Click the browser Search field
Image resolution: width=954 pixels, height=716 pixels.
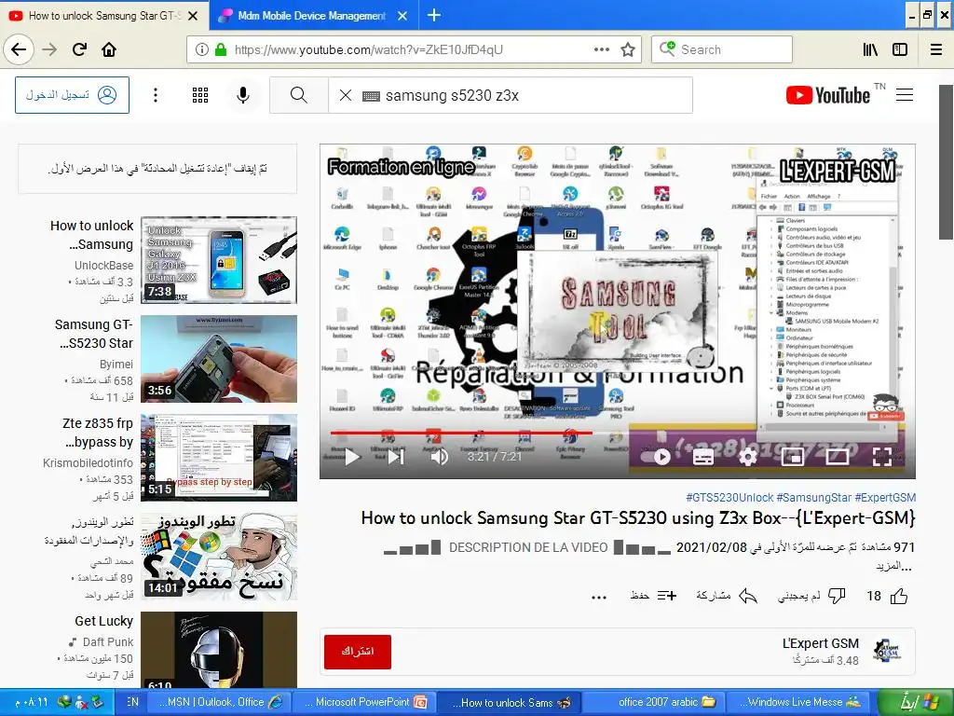click(722, 49)
